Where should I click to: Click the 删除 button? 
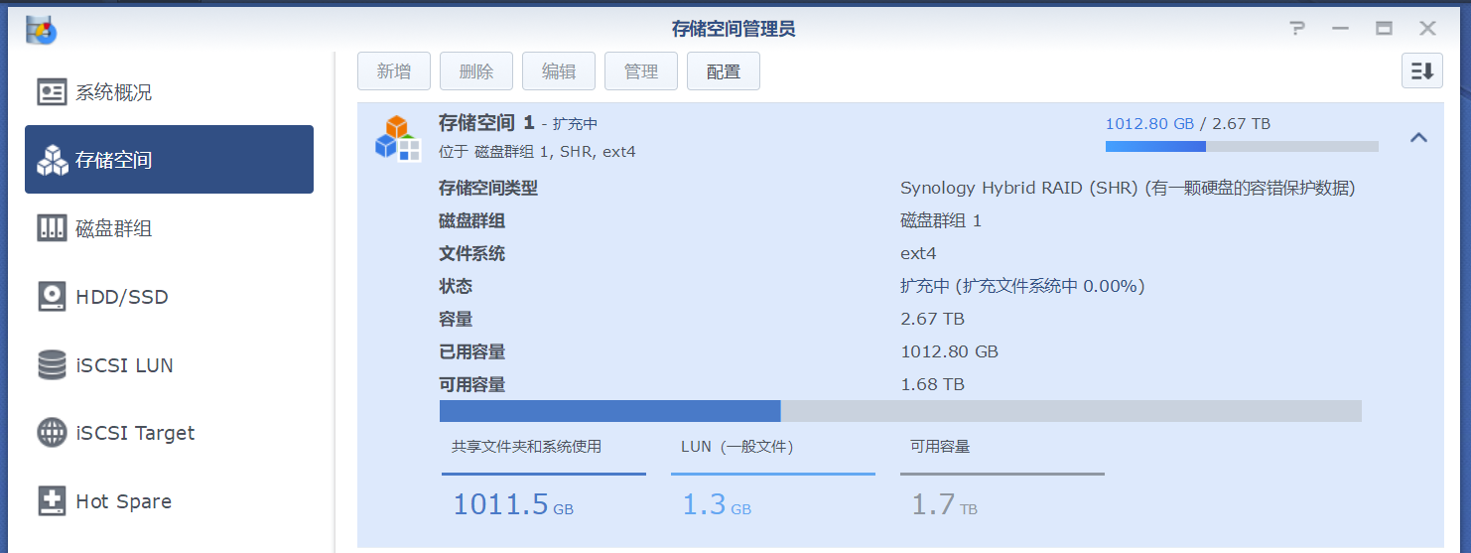[476, 71]
